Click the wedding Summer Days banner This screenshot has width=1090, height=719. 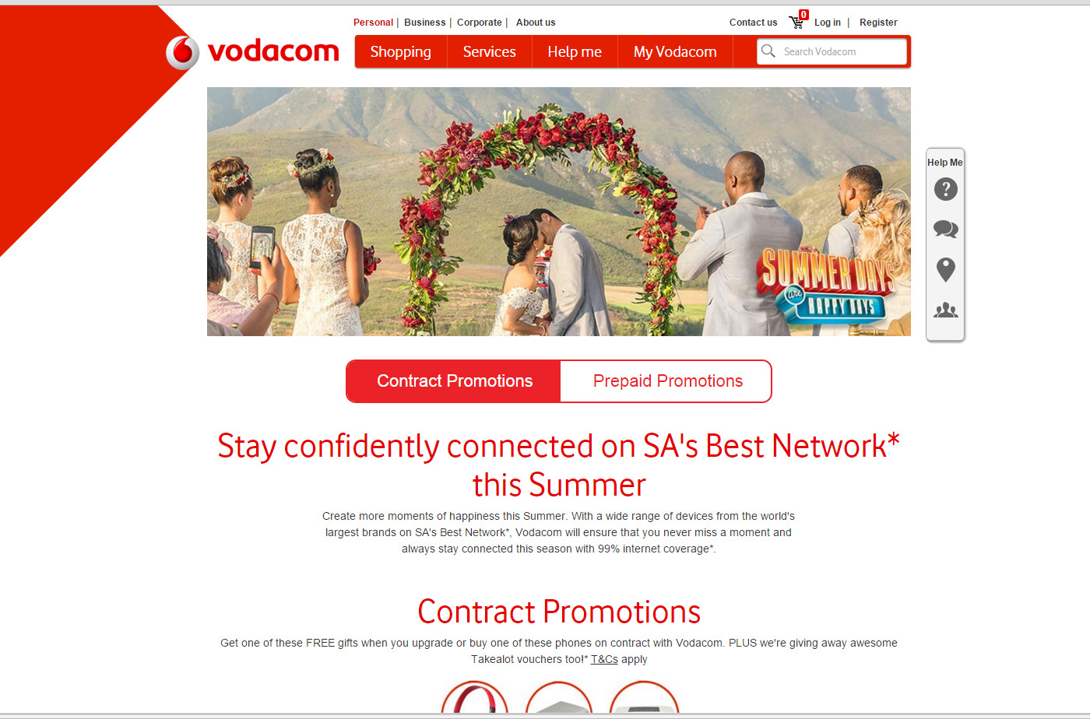[558, 212]
